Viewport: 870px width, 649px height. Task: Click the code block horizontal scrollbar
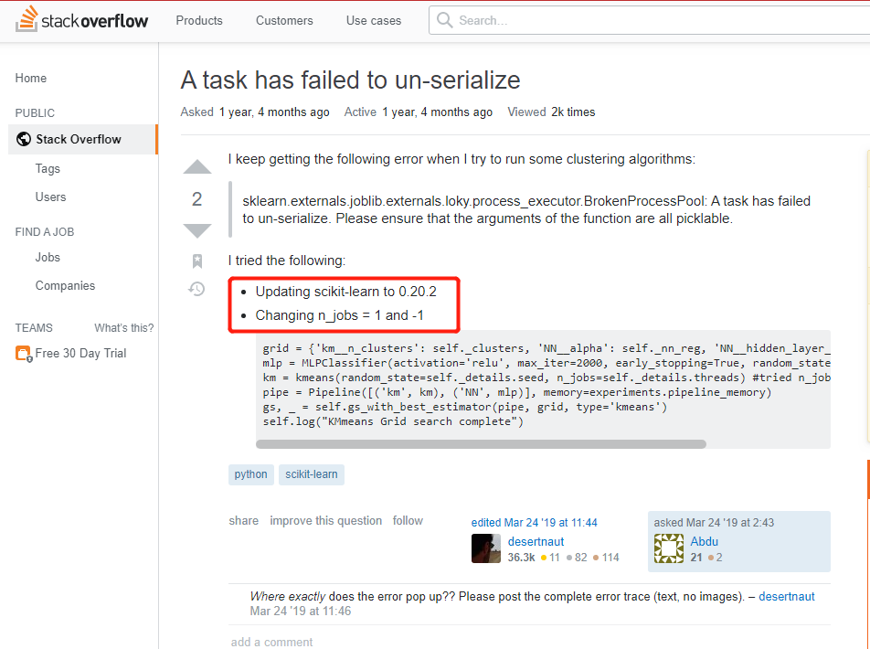pyautogui.click(x=480, y=443)
